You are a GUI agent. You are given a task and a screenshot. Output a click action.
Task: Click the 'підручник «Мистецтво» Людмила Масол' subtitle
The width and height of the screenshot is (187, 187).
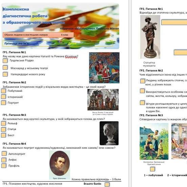coord(89,28)
